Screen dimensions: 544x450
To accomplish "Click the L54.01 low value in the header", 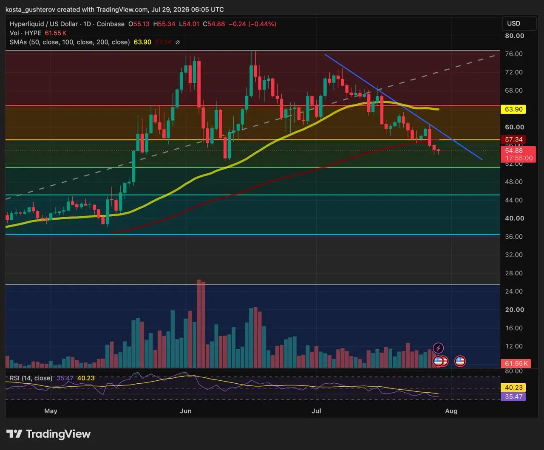I will [189, 24].
